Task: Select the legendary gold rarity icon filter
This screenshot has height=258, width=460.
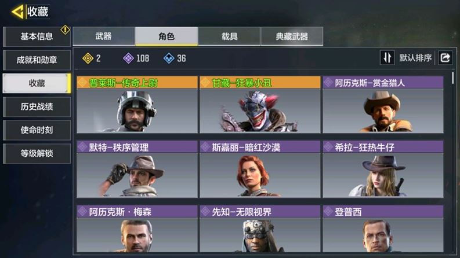Action: pyautogui.click(x=88, y=58)
